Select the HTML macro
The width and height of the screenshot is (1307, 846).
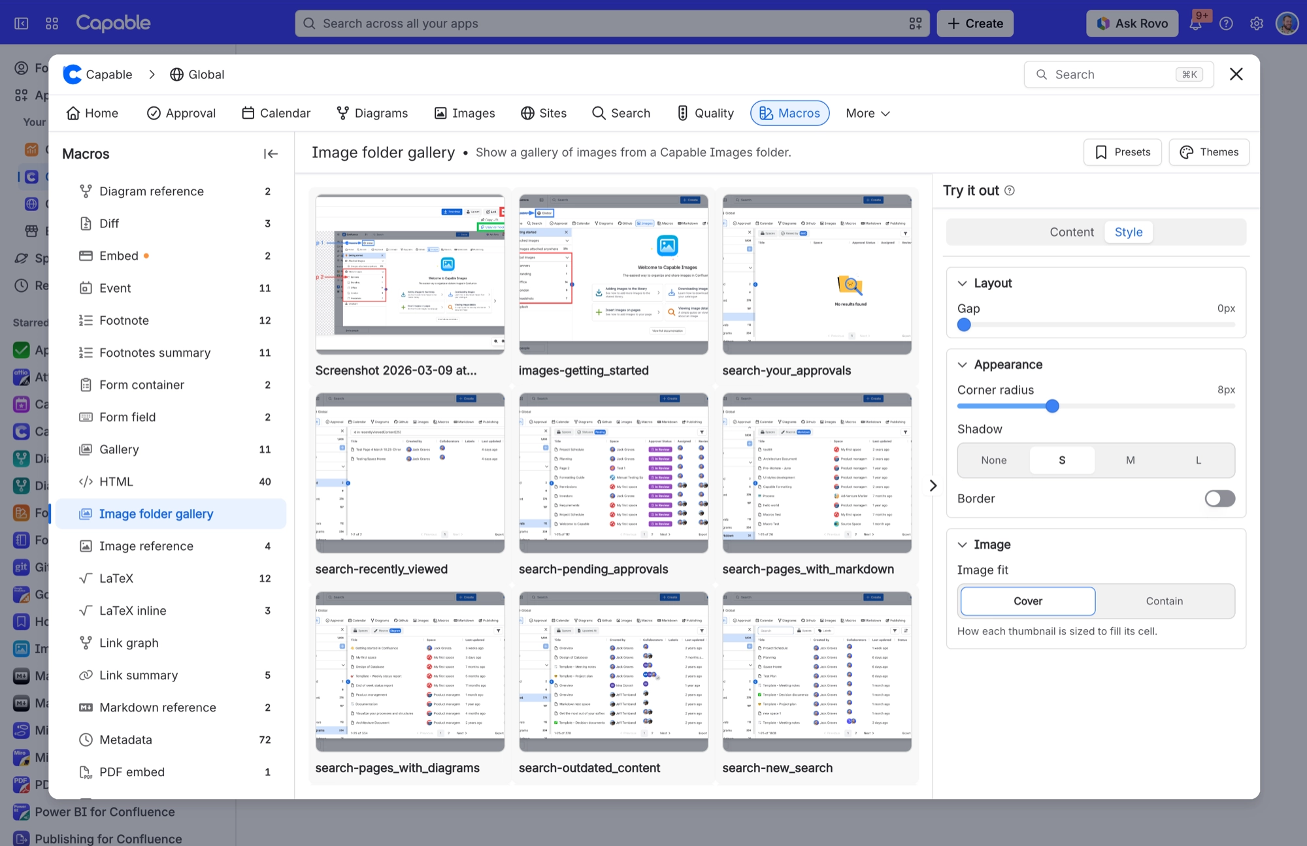click(171, 481)
